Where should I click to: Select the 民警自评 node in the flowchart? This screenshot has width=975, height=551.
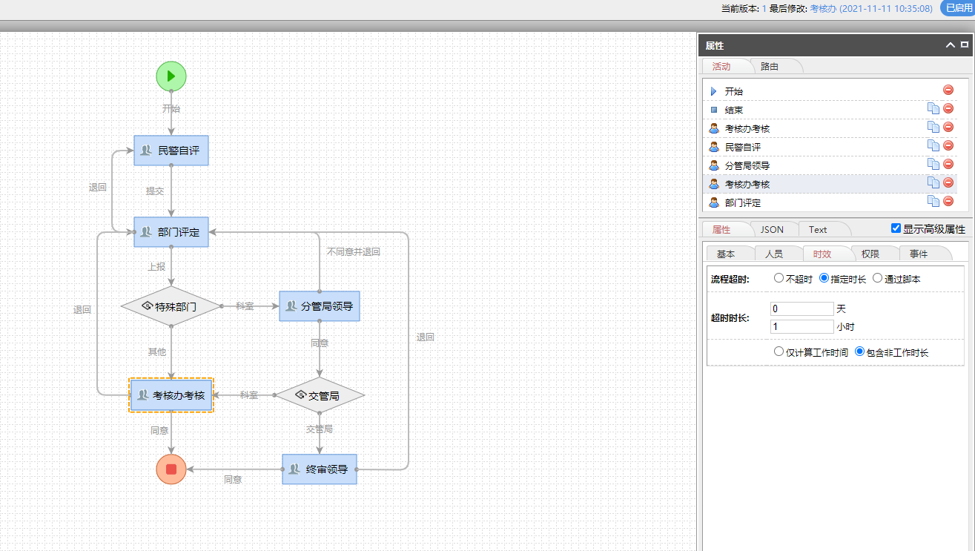(171, 151)
